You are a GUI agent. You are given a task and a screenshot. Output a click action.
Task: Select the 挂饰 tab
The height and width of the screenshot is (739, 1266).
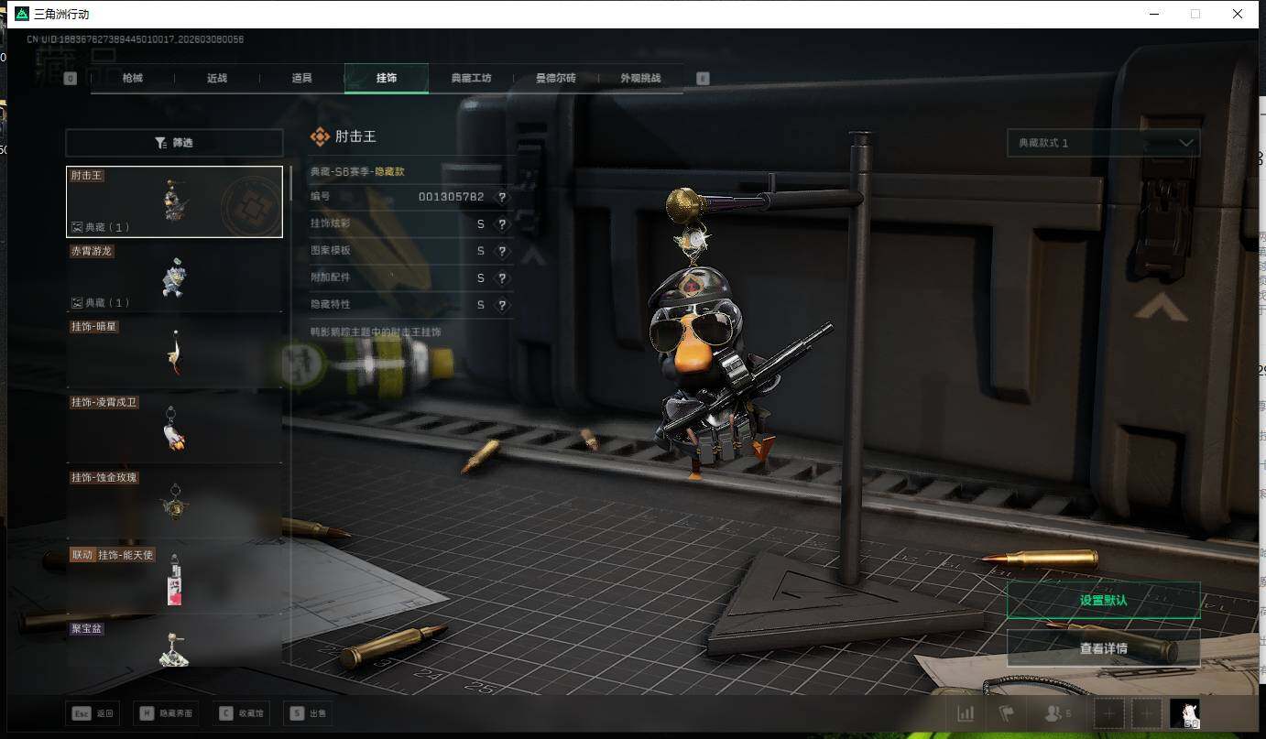click(x=387, y=79)
